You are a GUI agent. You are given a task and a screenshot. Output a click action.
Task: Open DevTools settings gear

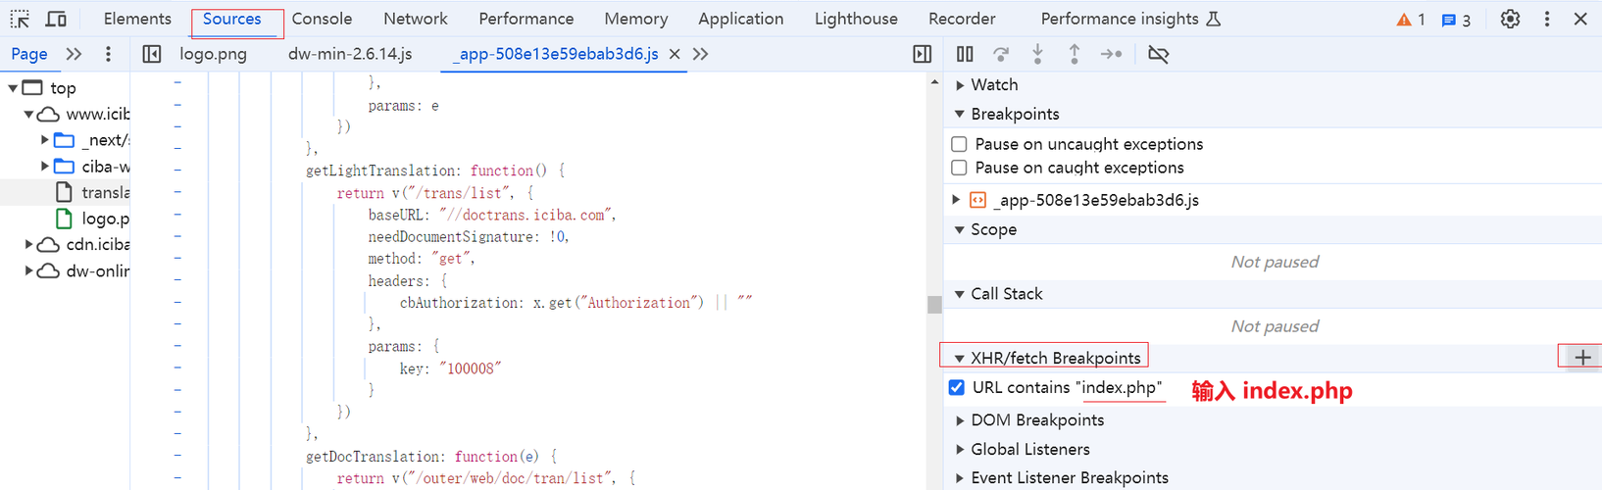(1510, 19)
